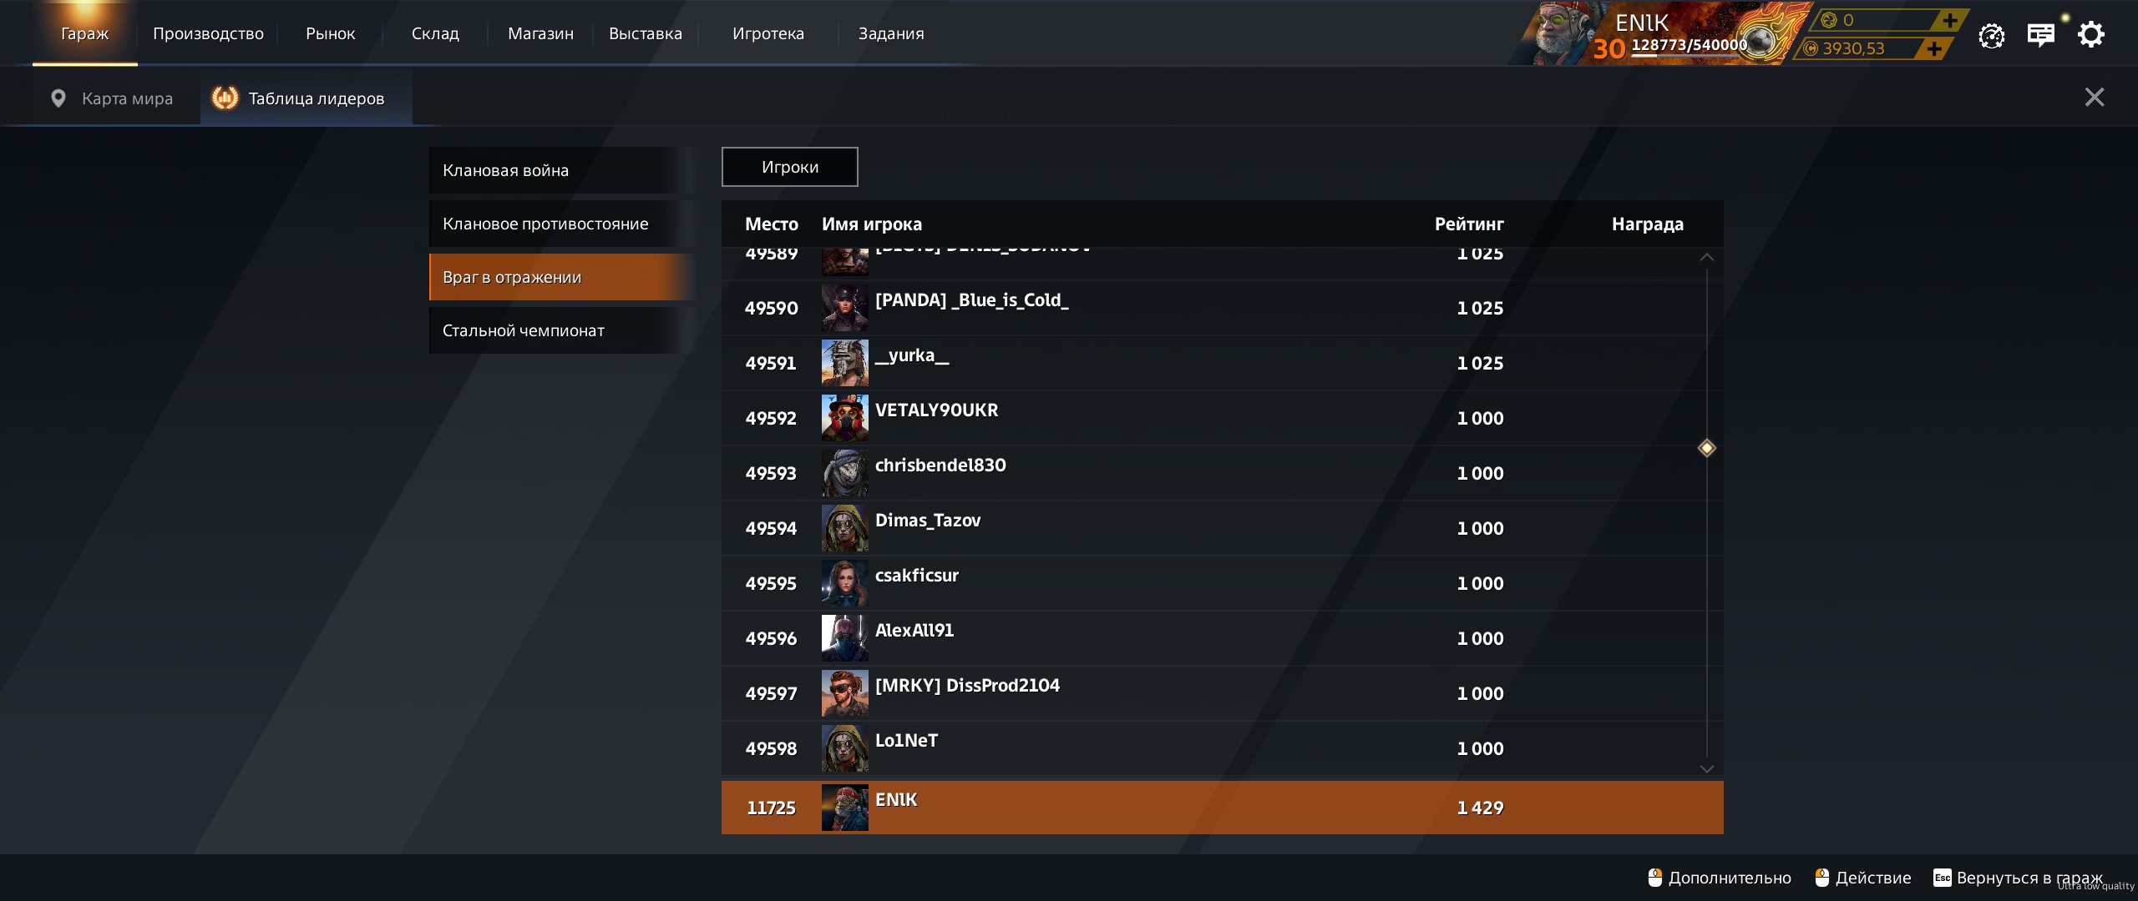Switch to Производство tab
Viewport: 2138px width, 901px height.
pyautogui.click(x=208, y=33)
